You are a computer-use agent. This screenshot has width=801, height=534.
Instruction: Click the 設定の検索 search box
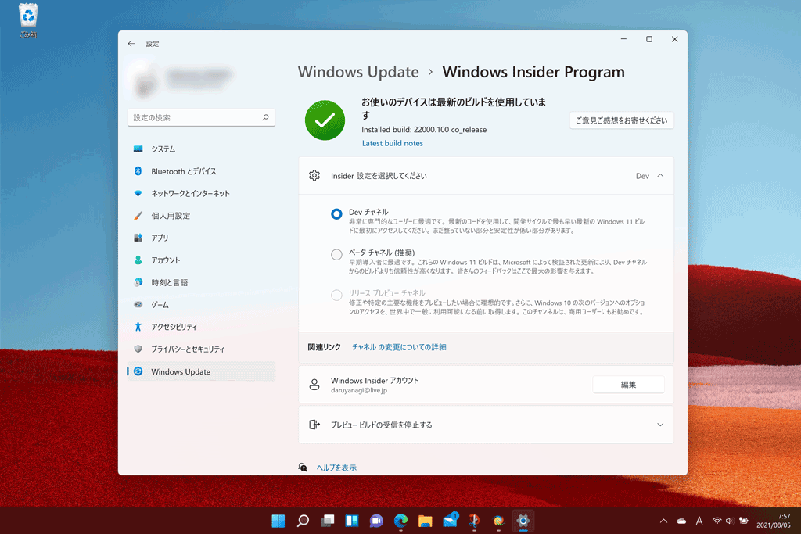[x=201, y=116]
